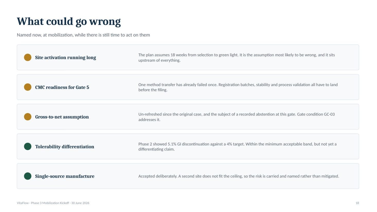Click the 'Site activation running long' heading
This screenshot has width=377, height=212.
pyautogui.click(x=66, y=58)
